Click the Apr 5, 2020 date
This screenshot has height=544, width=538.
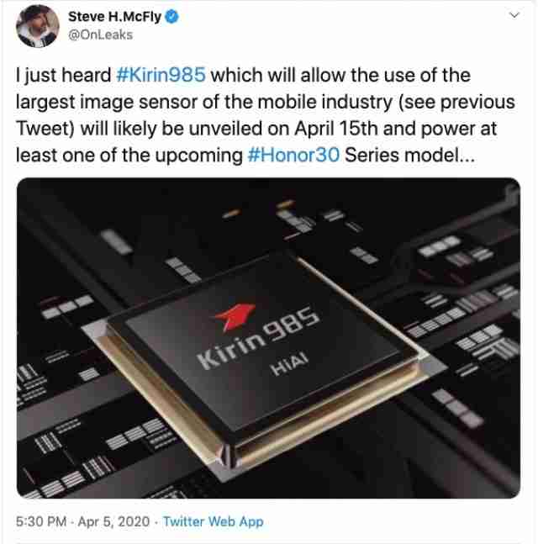[113, 521]
